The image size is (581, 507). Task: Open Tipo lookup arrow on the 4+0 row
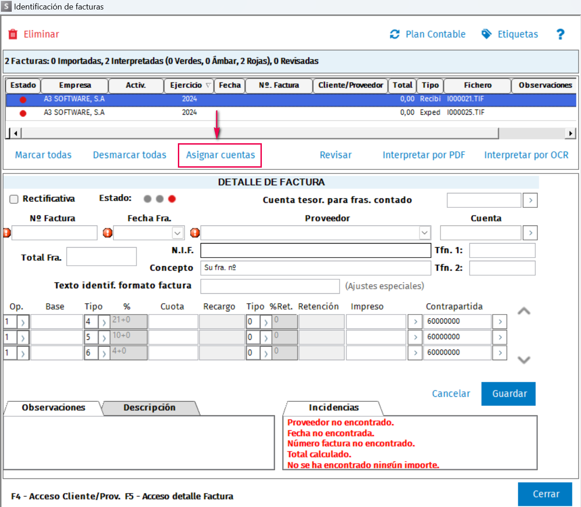tap(104, 353)
